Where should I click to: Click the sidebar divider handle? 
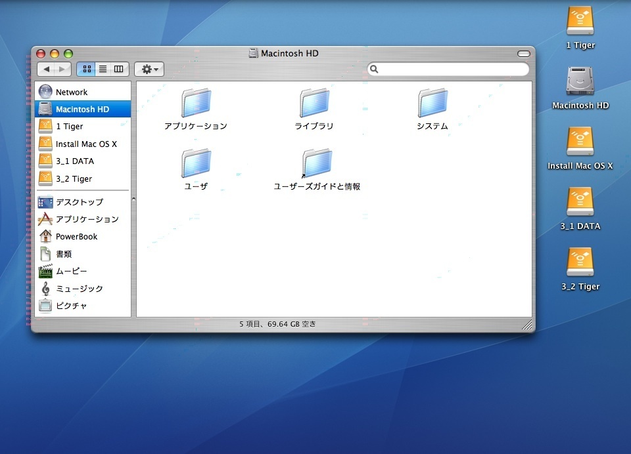[133, 199]
